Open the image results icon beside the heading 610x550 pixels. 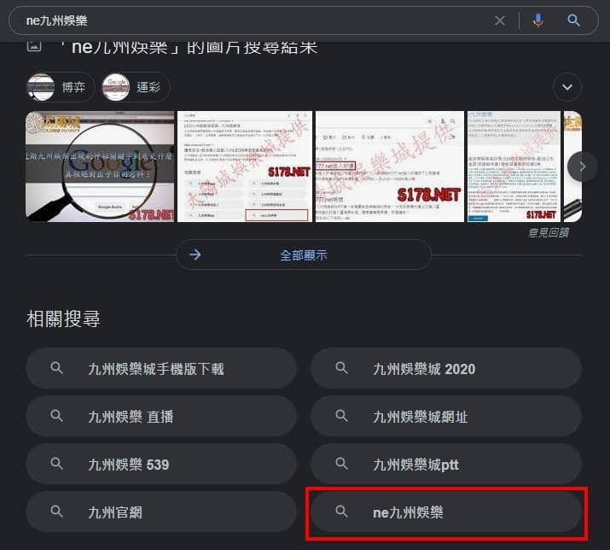34,46
